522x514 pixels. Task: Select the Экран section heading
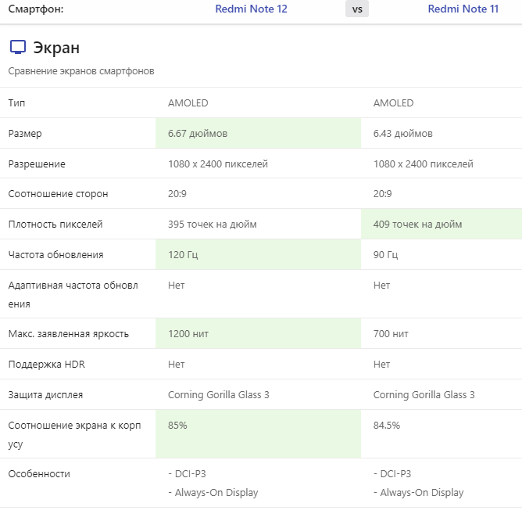point(56,48)
